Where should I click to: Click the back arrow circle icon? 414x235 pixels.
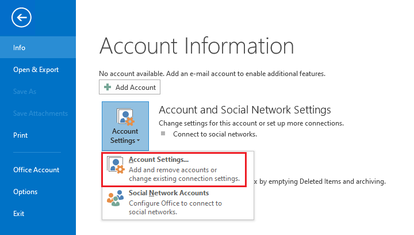(x=21, y=17)
